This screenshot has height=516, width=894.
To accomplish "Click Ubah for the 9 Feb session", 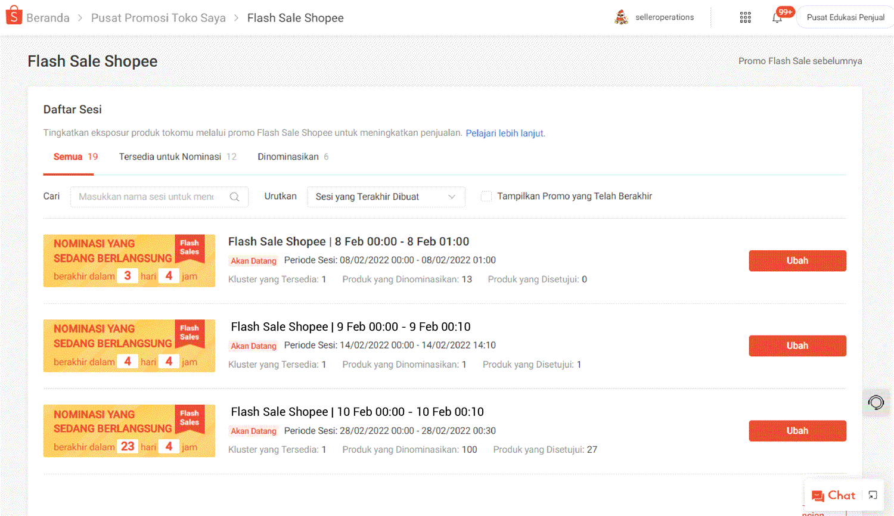I will (797, 346).
